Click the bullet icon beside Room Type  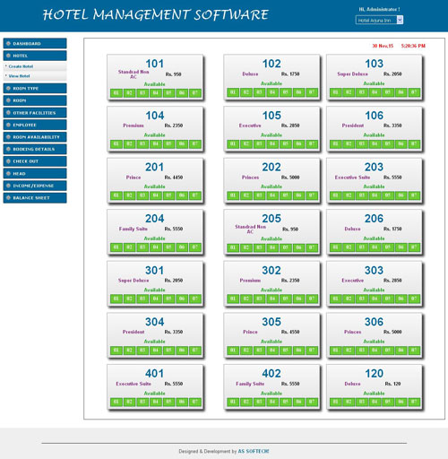[x=8, y=89]
